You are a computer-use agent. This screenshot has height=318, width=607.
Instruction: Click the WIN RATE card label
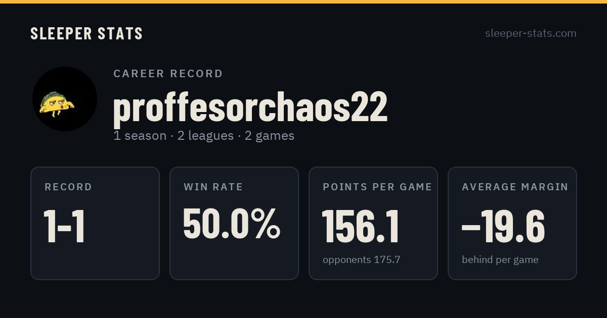click(213, 187)
